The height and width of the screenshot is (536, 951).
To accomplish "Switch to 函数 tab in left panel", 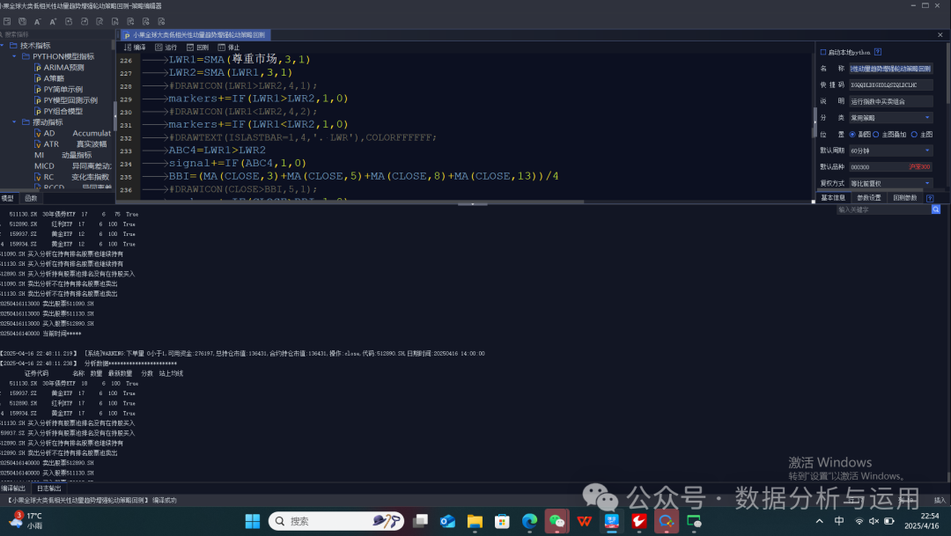I will tap(30, 198).
